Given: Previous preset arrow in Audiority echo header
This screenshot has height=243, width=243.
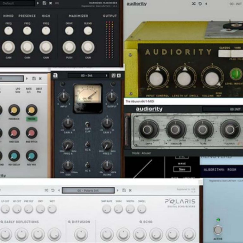Looking at the screenshot, I should tap(206, 4).
